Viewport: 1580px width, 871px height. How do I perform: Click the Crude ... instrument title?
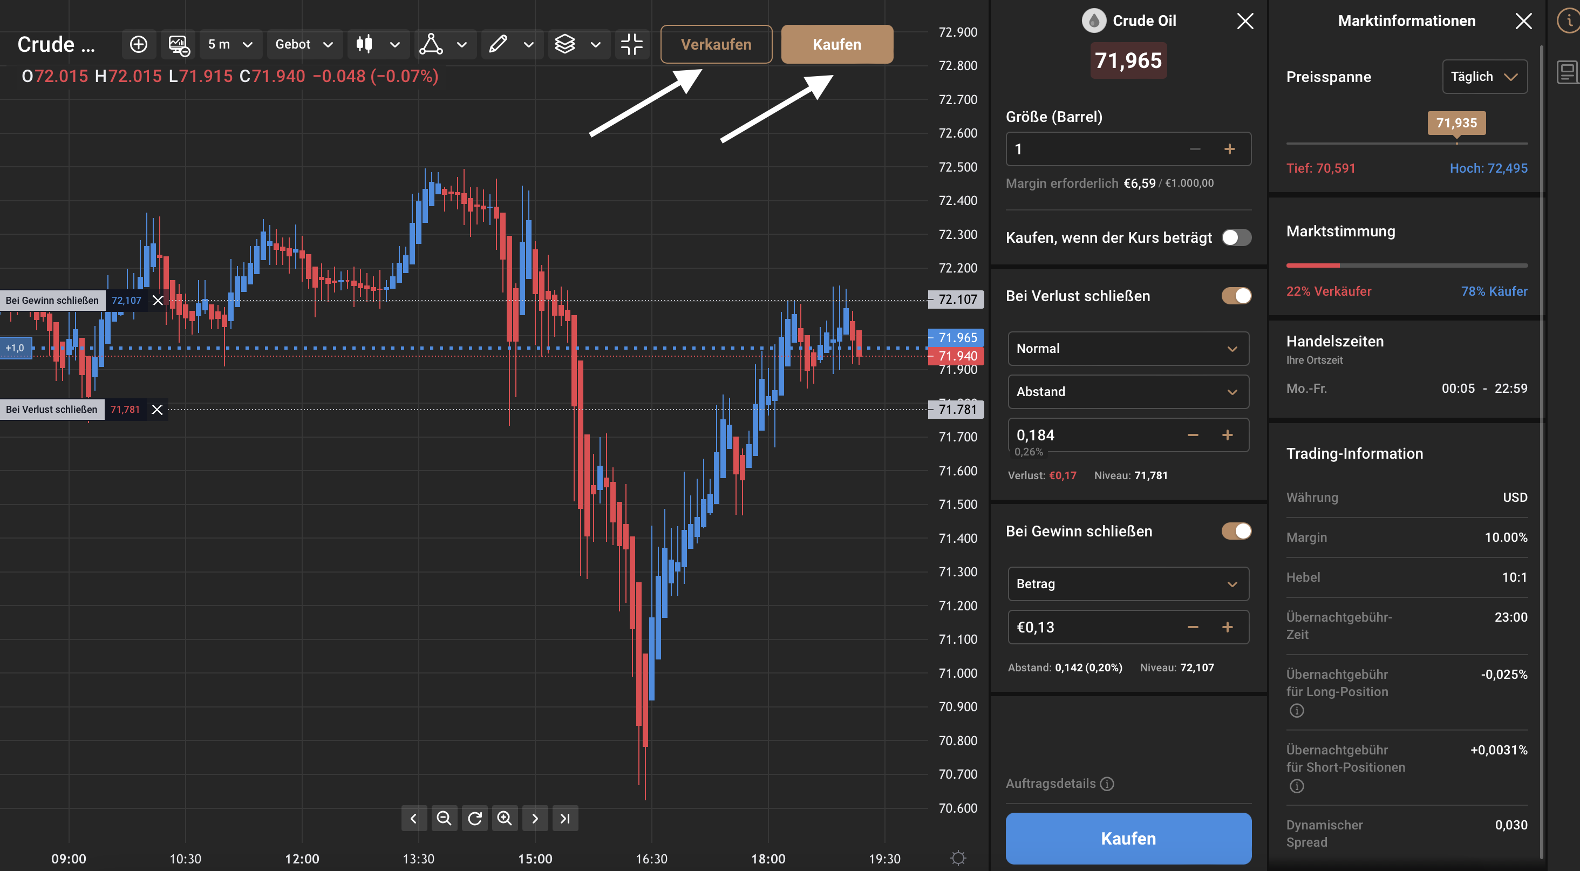tap(57, 44)
